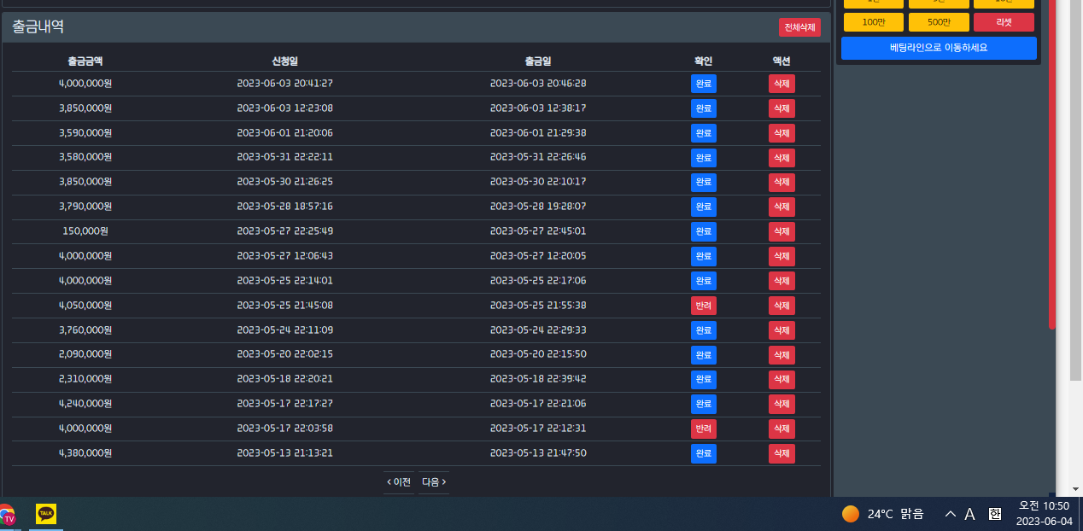Viewport: 1083px width, 531px height.
Task: Delete the 150,000원 withdrawal entry
Action: (782, 231)
